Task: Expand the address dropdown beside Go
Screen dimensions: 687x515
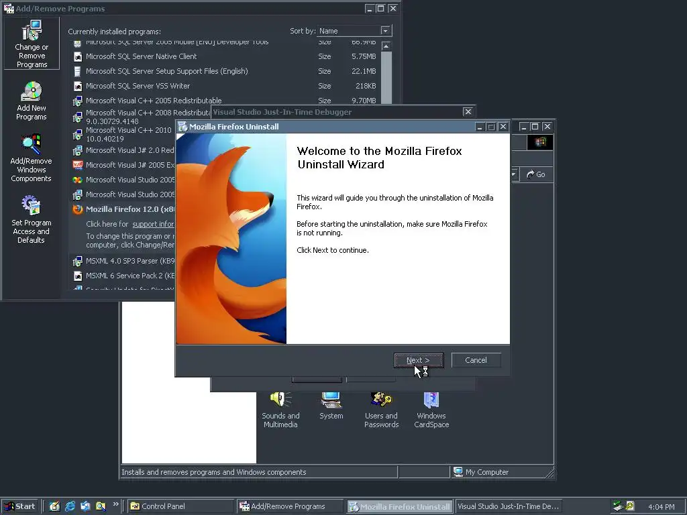Action: click(513, 174)
